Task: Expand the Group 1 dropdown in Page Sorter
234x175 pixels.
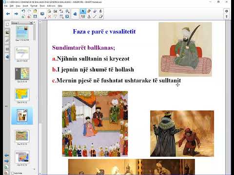Action: pyautogui.click(x=31, y=23)
